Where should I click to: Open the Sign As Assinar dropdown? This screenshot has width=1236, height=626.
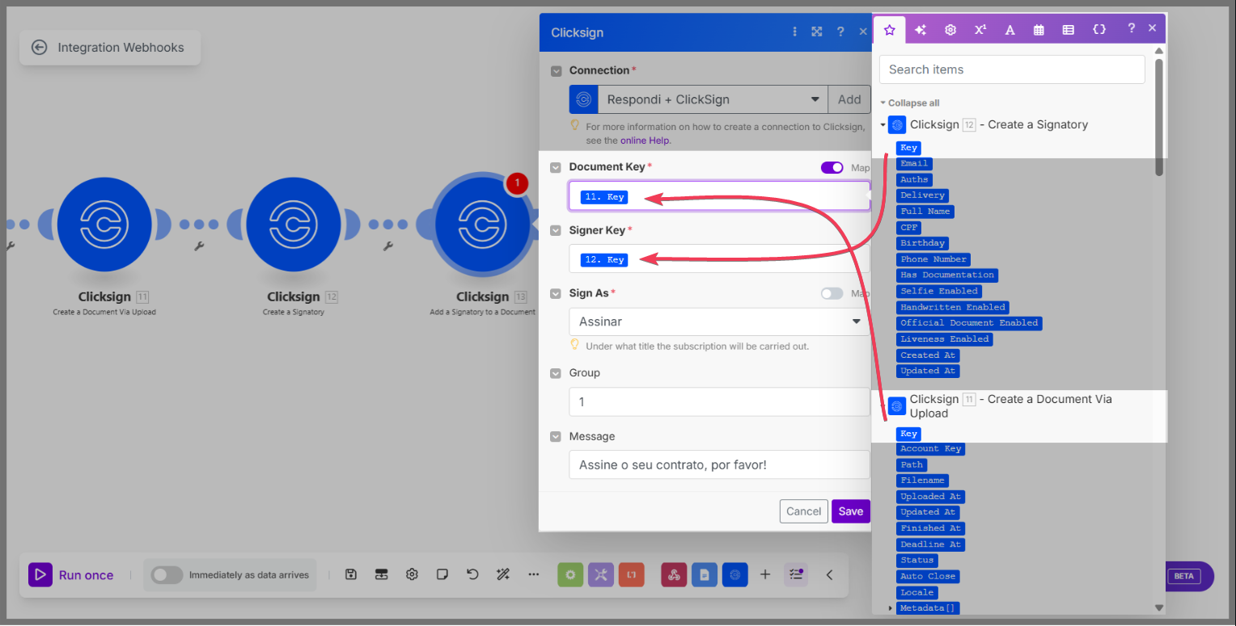(719, 321)
